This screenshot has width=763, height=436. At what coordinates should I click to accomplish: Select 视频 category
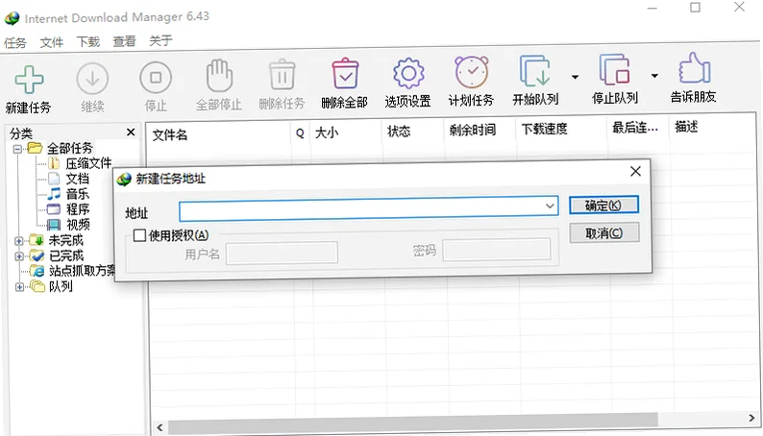click(79, 225)
